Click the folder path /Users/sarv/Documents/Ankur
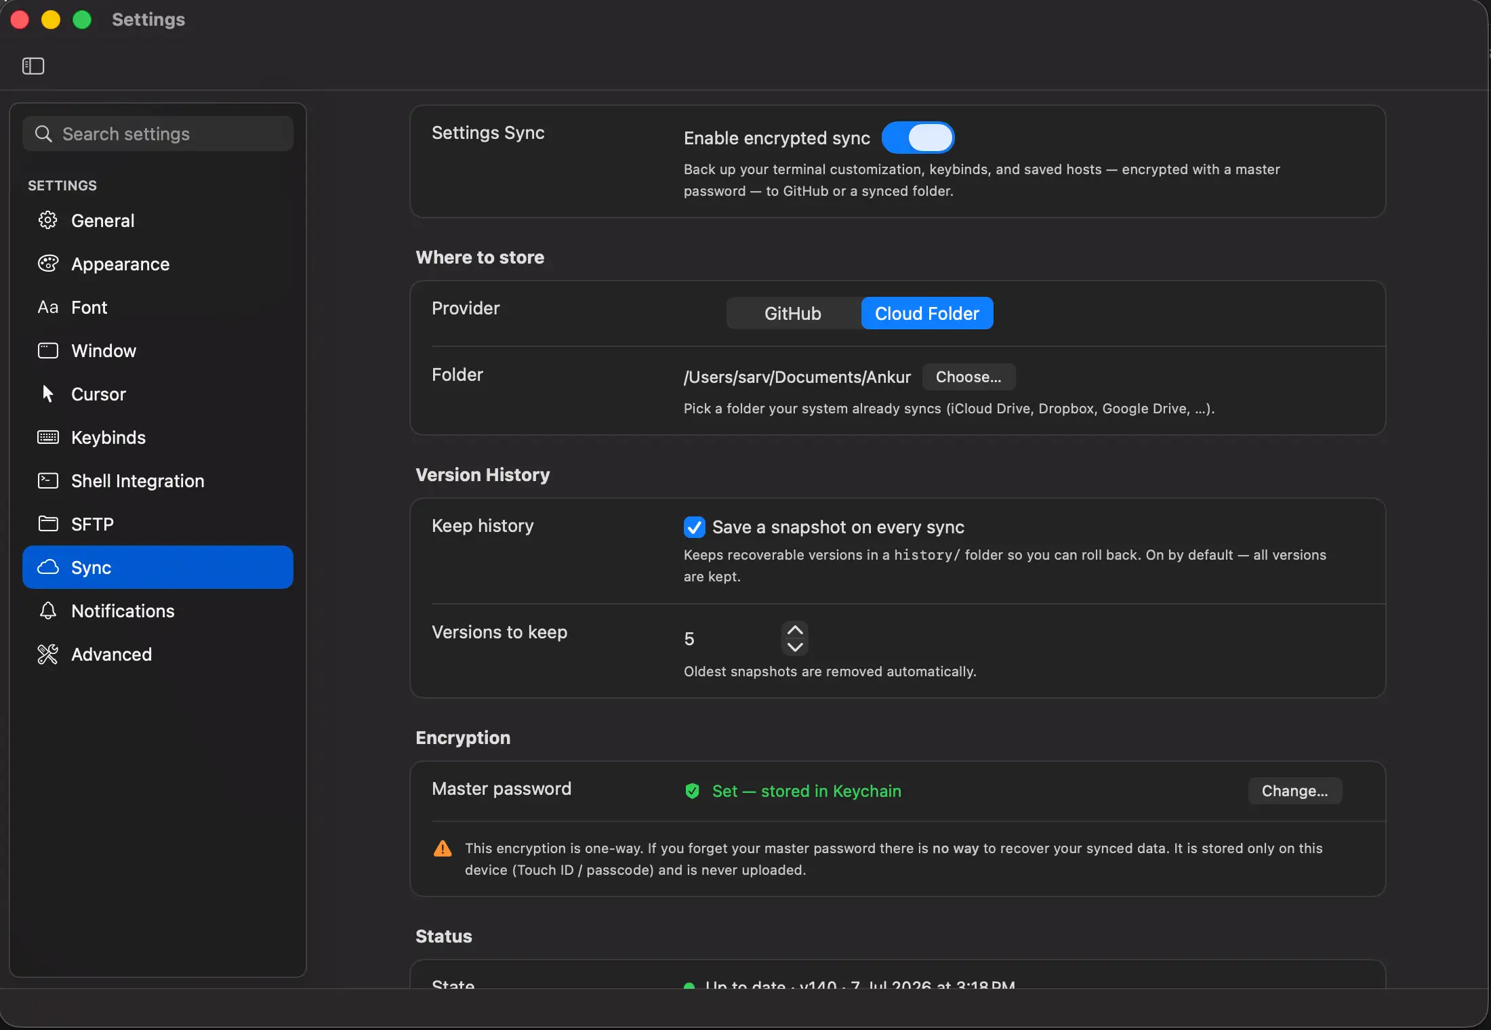 [797, 377]
